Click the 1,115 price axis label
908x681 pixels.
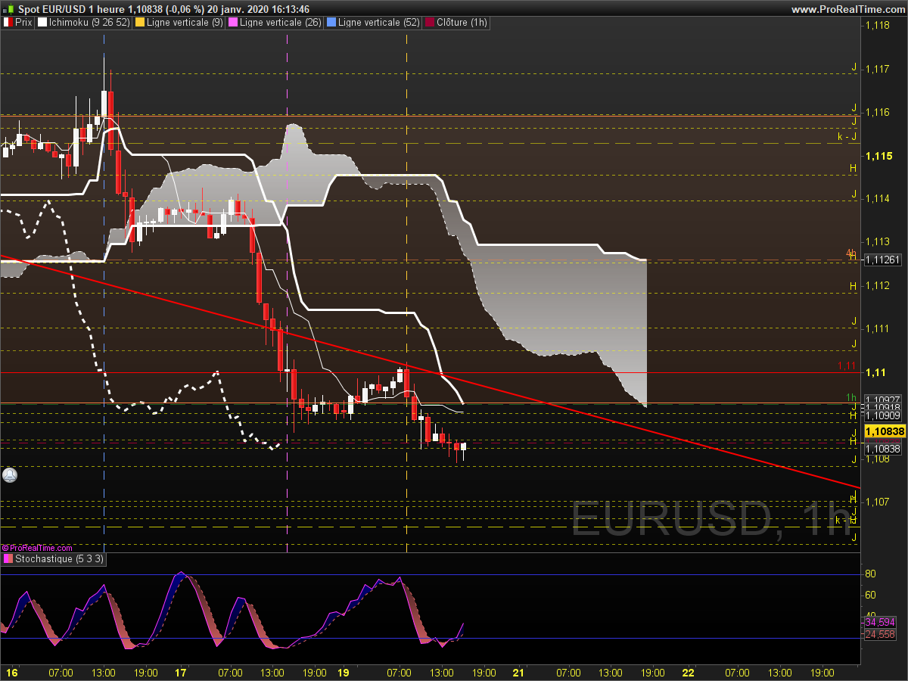[878, 156]
